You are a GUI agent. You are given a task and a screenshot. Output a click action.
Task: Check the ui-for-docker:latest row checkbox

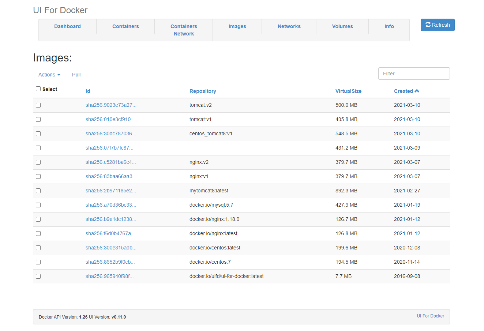(x=38, y=277)
